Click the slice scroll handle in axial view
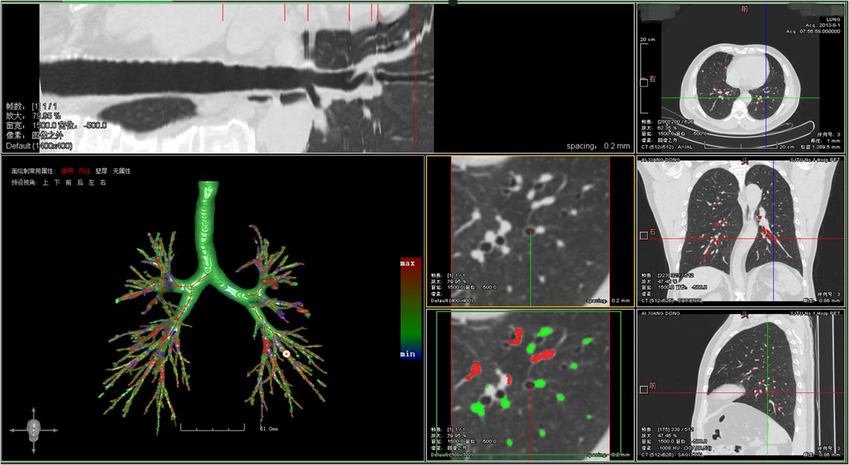The image size is (849, 465). [x=644, y=82]
